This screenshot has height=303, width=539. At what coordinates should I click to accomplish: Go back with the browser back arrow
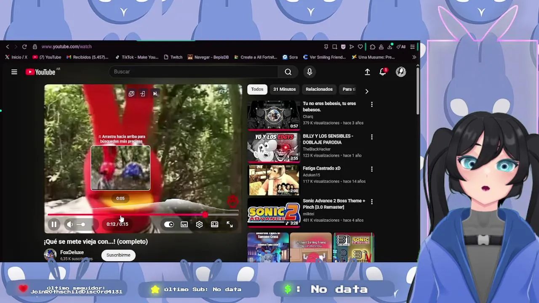tap(7, 47)
